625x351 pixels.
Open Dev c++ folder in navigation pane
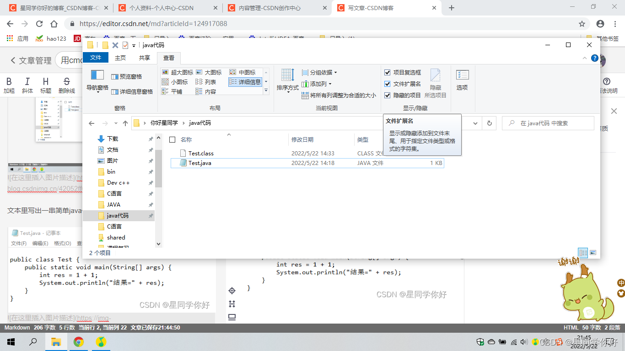click(118, 182)
